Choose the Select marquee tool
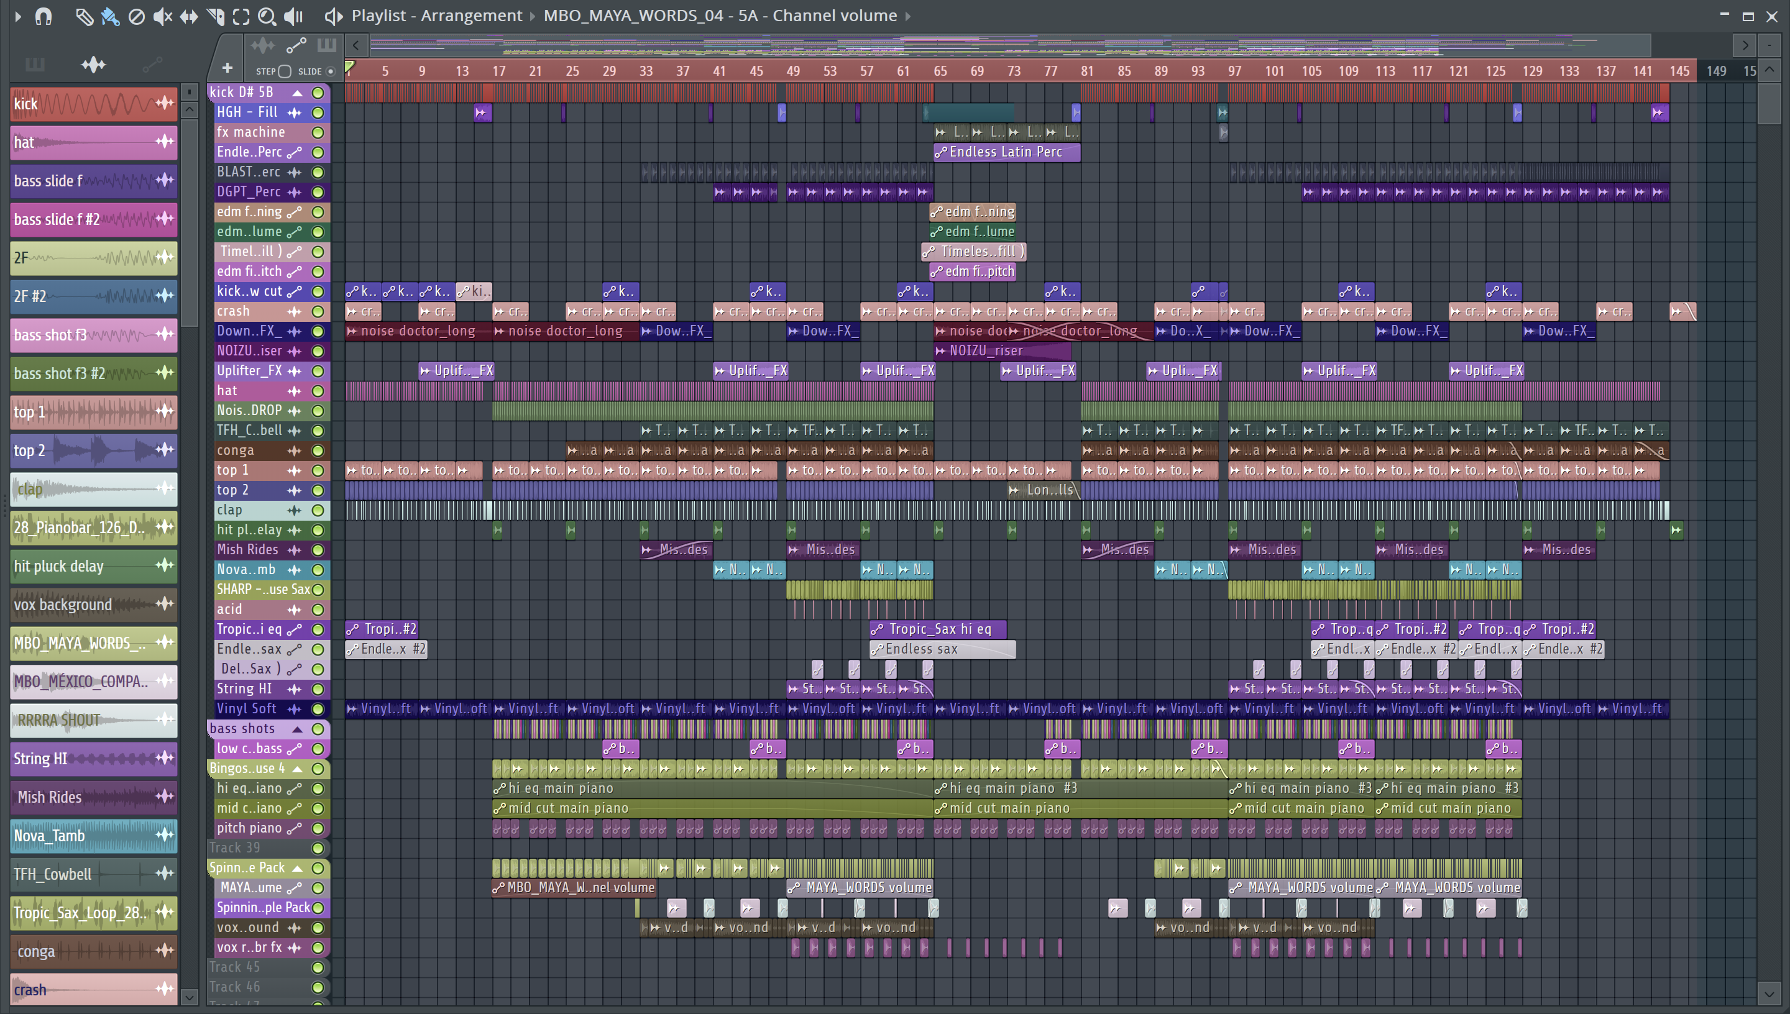1790x1014 pixels. click(x=241, y=16)
